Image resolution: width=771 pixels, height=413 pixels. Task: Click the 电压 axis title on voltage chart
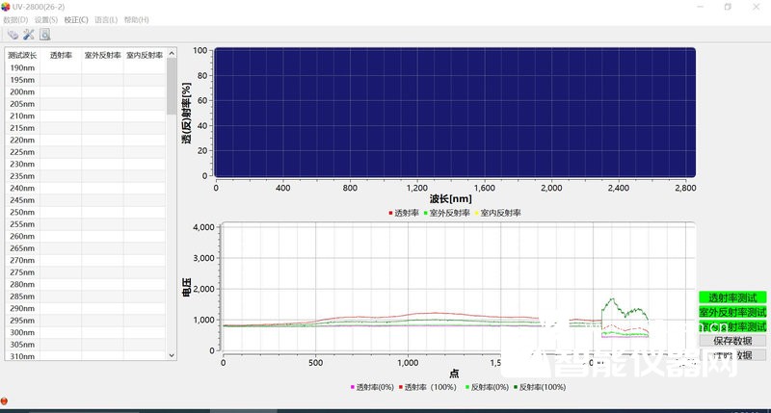click(x=186, y=287)
